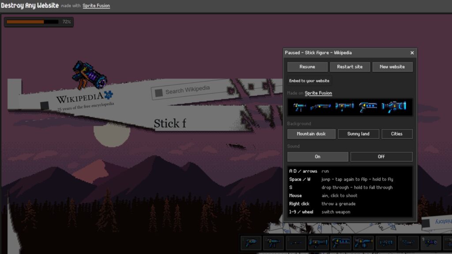This screenshot has height=254, width=452.
Task: Equip the launcher in hotbar slot 4
Action: point(318,243)
